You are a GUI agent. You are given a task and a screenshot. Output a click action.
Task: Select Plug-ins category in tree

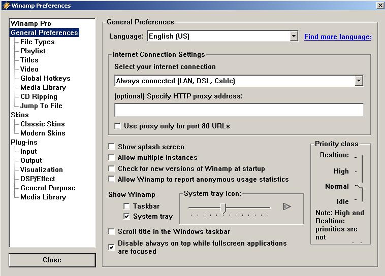tap(24, 142)
